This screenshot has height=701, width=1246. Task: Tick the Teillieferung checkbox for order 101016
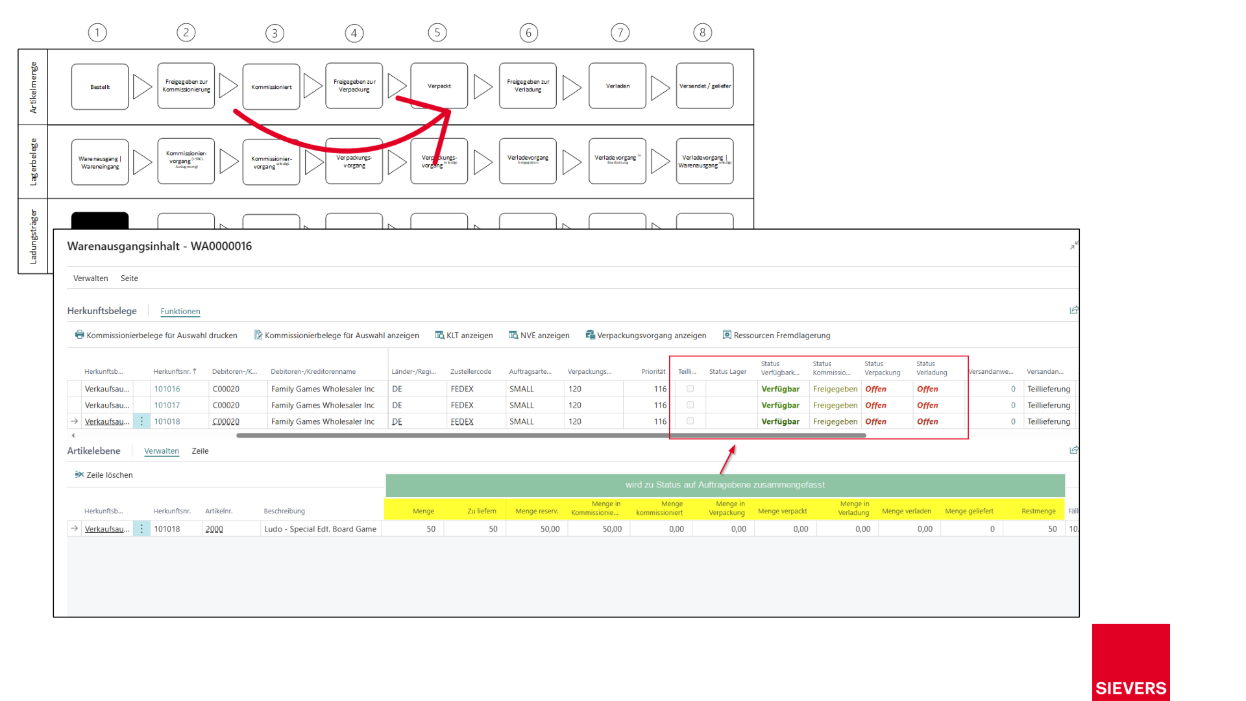pos(690,389)
